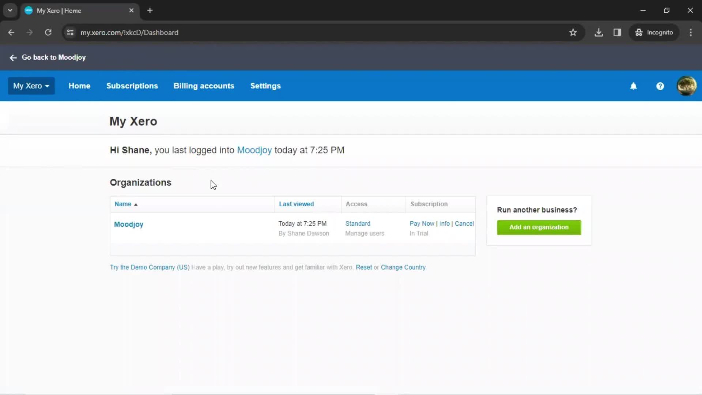This screenshot has width=702, height=395.
Task: View site information icon in address bar
Action: click(70, 33)
